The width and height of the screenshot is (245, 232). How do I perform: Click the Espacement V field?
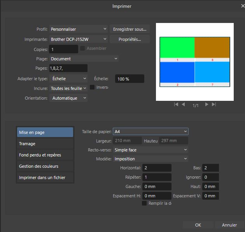210,196
